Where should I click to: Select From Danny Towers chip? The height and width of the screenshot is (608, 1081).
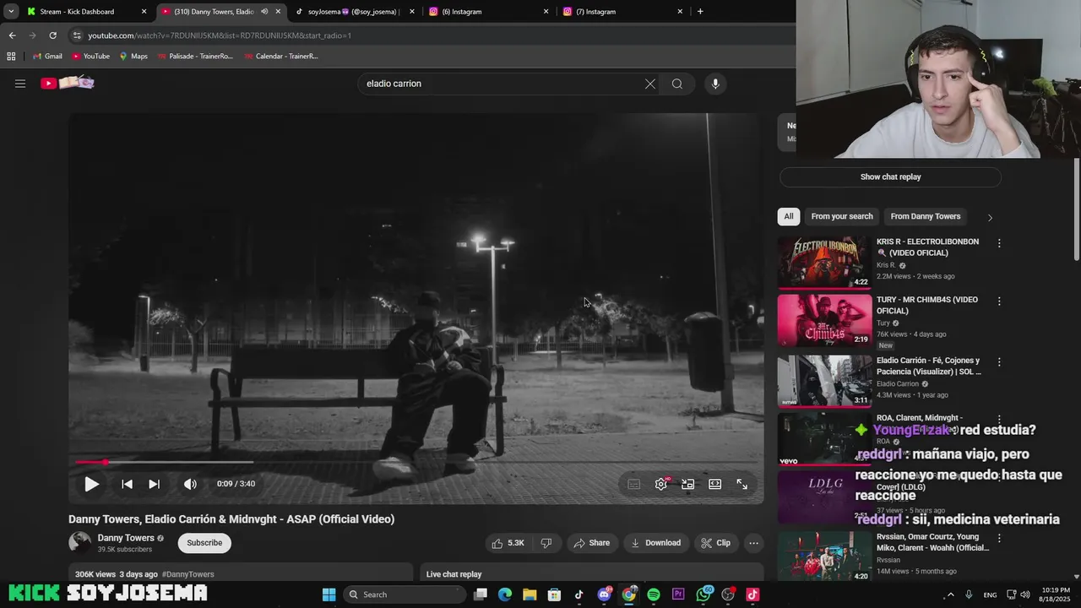925,216
